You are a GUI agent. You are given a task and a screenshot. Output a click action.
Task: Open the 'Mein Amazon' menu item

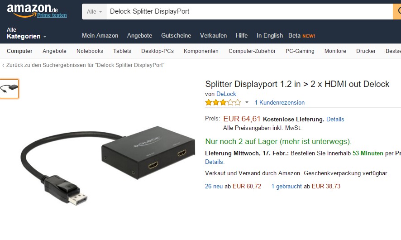point(100,35)
